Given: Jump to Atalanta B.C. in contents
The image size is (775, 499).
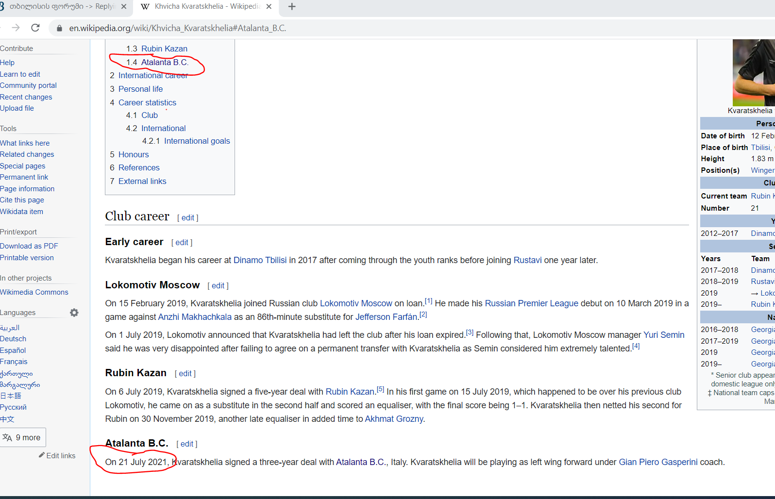Looking at the screenshot, I should (165, 62).
